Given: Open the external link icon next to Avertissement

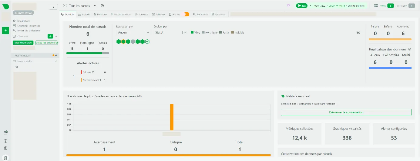Looking at the screenshot, I should click(100, 80).
